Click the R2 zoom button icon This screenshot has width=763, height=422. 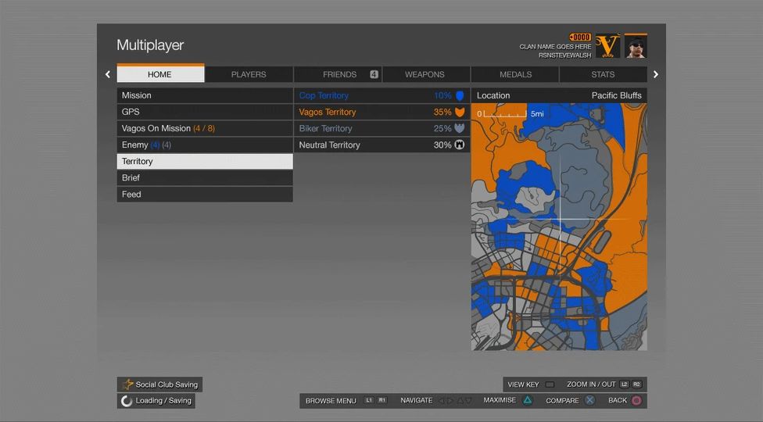636,384
